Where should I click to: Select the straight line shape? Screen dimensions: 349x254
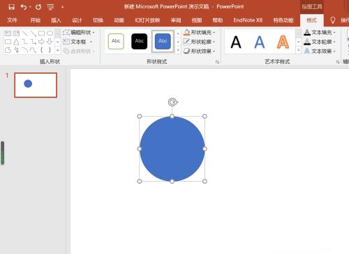coord(24,33)
